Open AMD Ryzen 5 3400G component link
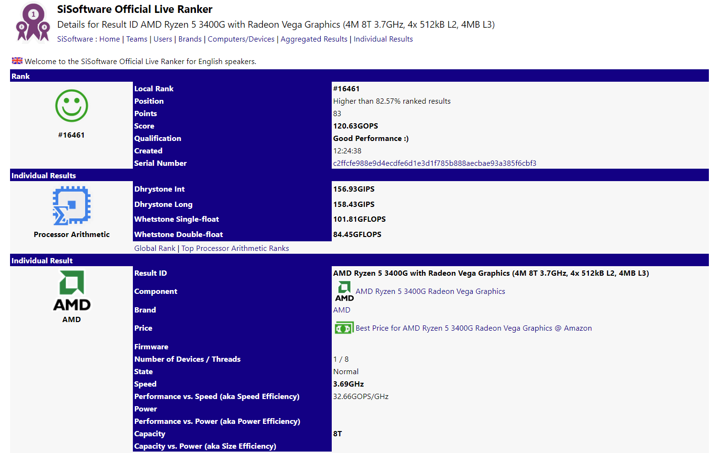This screenshot has width=728, height=453. click(430, 291)
